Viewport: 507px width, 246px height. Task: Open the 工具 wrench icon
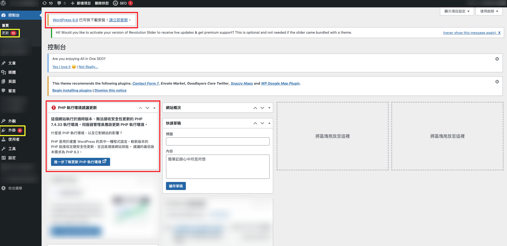pos(4,149)
